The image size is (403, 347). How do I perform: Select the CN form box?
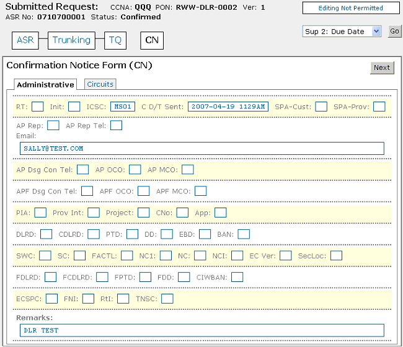(152, 40)
